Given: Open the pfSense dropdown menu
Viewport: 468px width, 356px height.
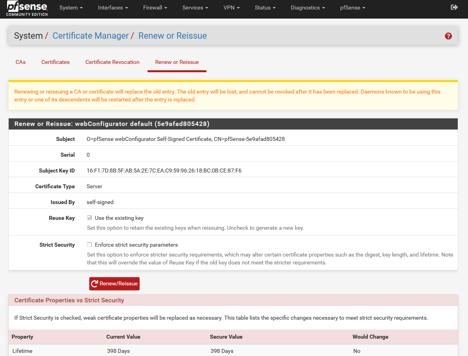Looking at the screenshot, I should [x=352, y=8].
